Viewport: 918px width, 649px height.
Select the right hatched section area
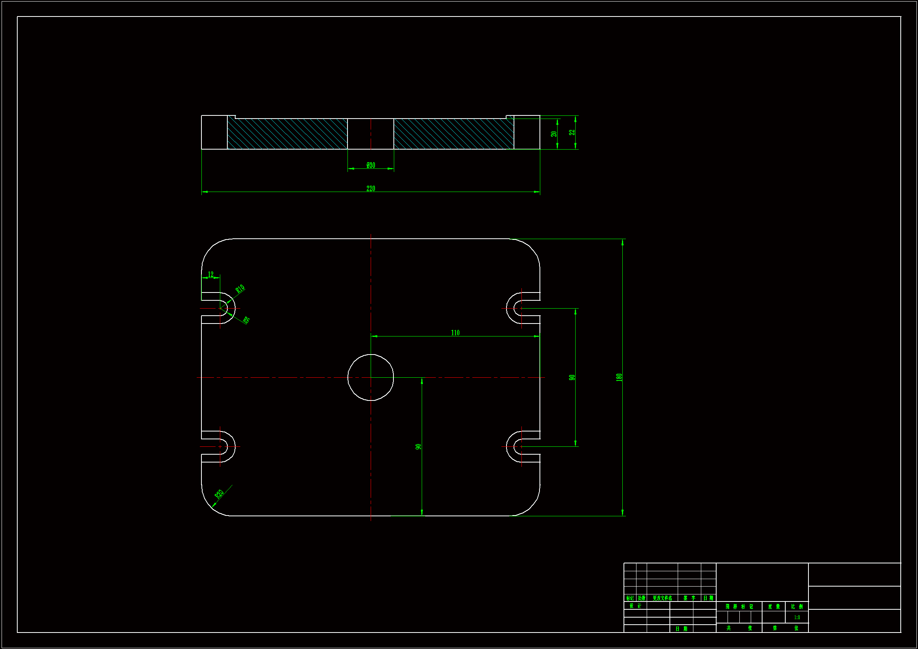point(454,134)
